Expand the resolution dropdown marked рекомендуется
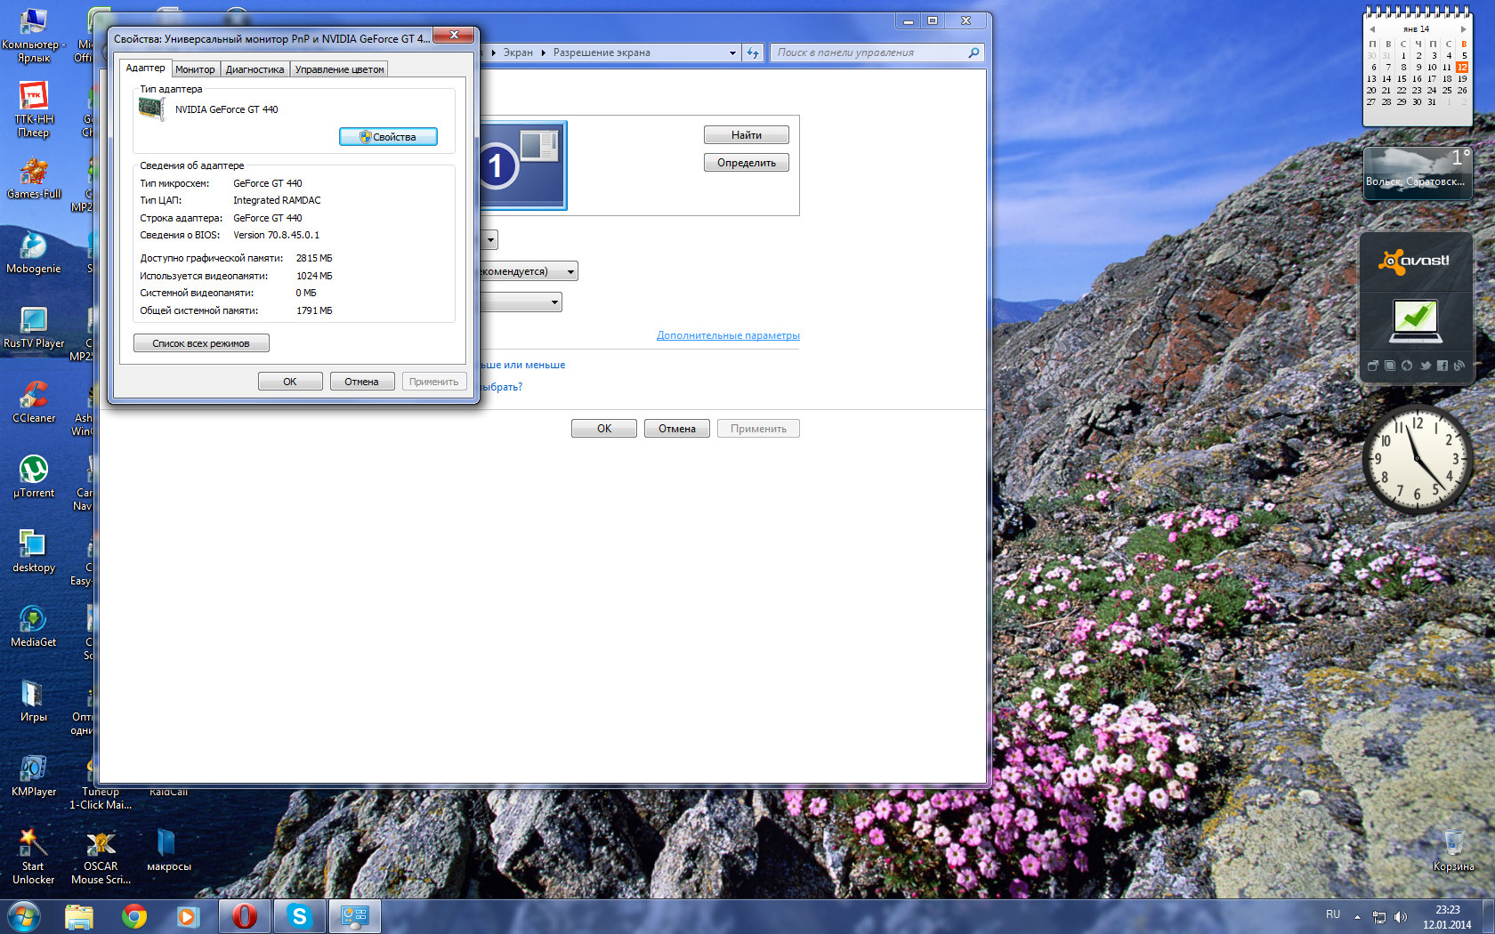Image resolution: width=1495 pixels, height=934 pixels. 570,271
